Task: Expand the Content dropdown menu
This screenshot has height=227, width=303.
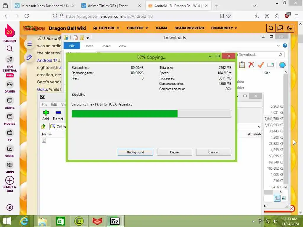Action: pos(137,28)
